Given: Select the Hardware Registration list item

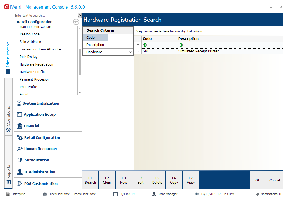Looking at the screenshot, I should pyautogui.click(x=37, y=64).
